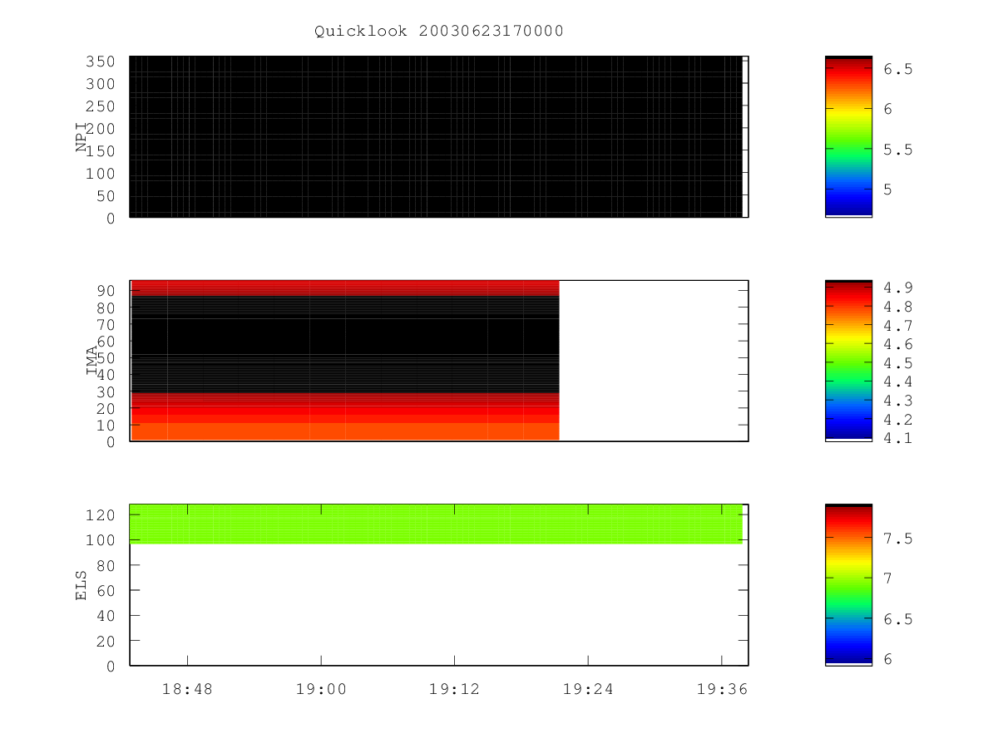
Task: Click the 250 tick on NPI axis
Action: 101,106
